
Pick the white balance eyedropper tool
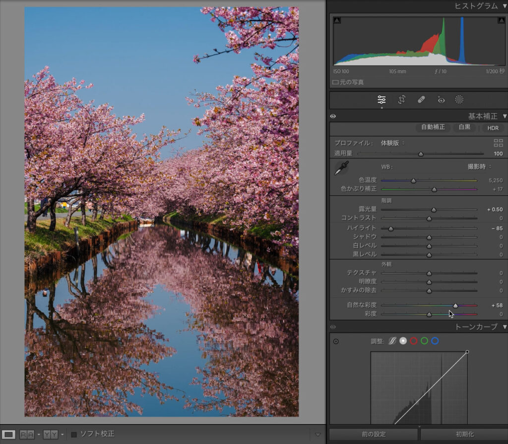point(341,168)
